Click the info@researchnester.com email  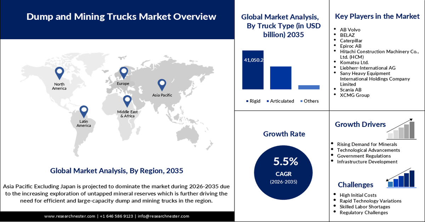click(x=164, y=216)
